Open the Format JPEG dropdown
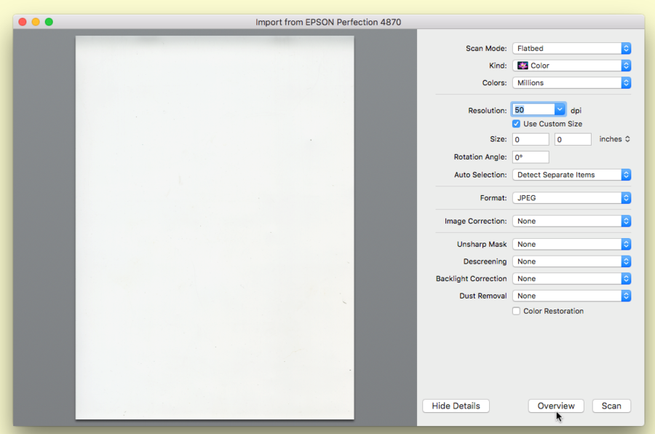 tap(571, 197)
